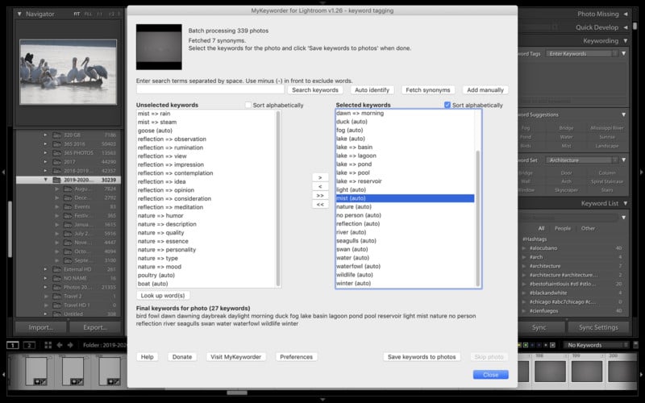Collapse the 2019-2020 folder tree
The width and height of the screenshot is (645, 403).
pos(46,180)
